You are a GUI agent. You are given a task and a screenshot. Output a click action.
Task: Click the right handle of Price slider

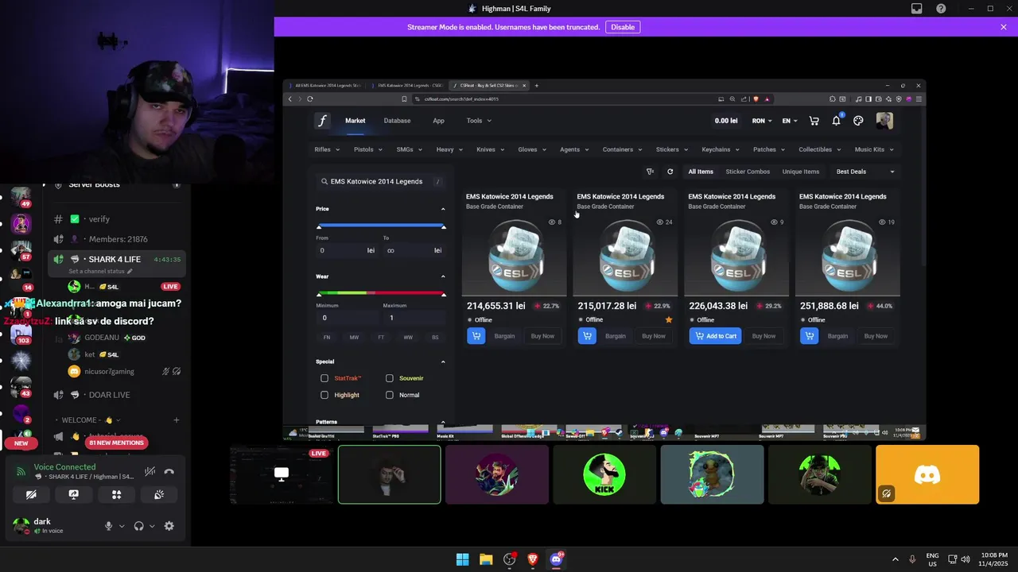click(443, 226)
